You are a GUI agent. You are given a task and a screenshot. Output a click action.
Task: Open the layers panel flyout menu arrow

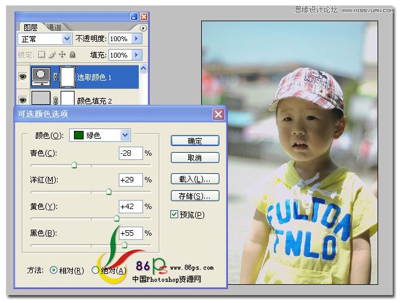coord(143,28)
